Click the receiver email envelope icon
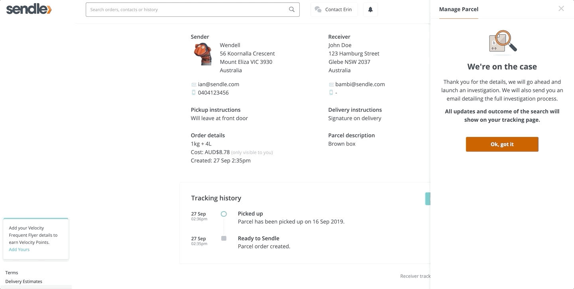The height and width of the screenshot is (289, 574). [x=331, y=85]
